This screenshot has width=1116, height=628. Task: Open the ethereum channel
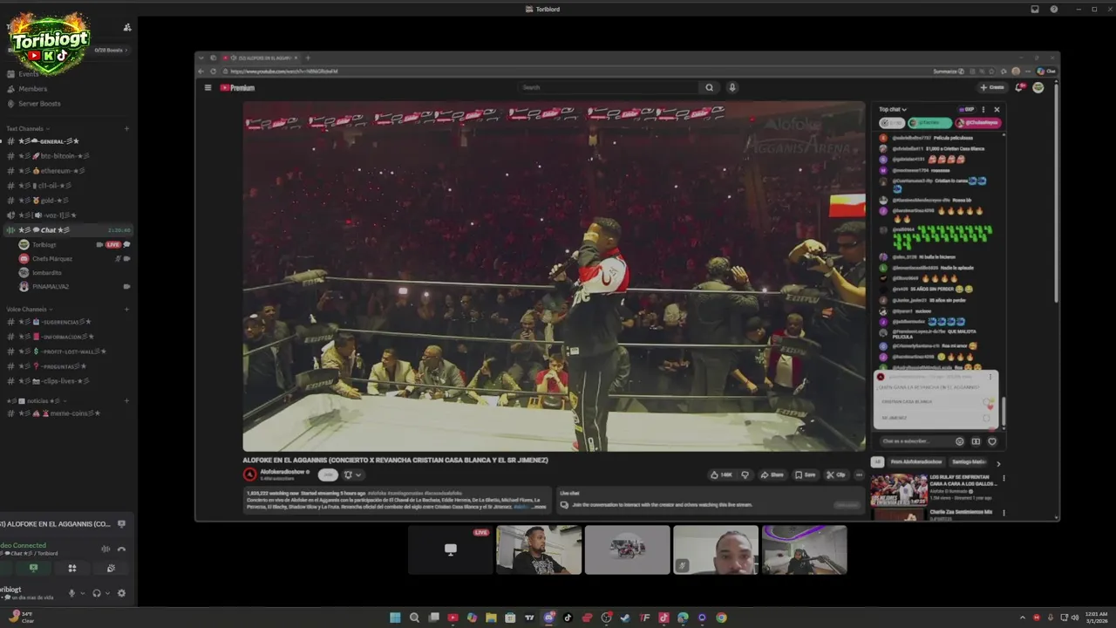point(52,171)
